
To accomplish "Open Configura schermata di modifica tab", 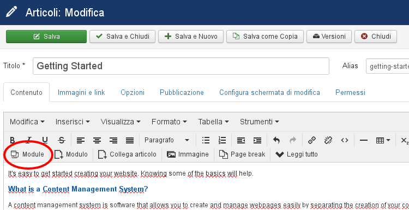I will click(x=269, y=92).
